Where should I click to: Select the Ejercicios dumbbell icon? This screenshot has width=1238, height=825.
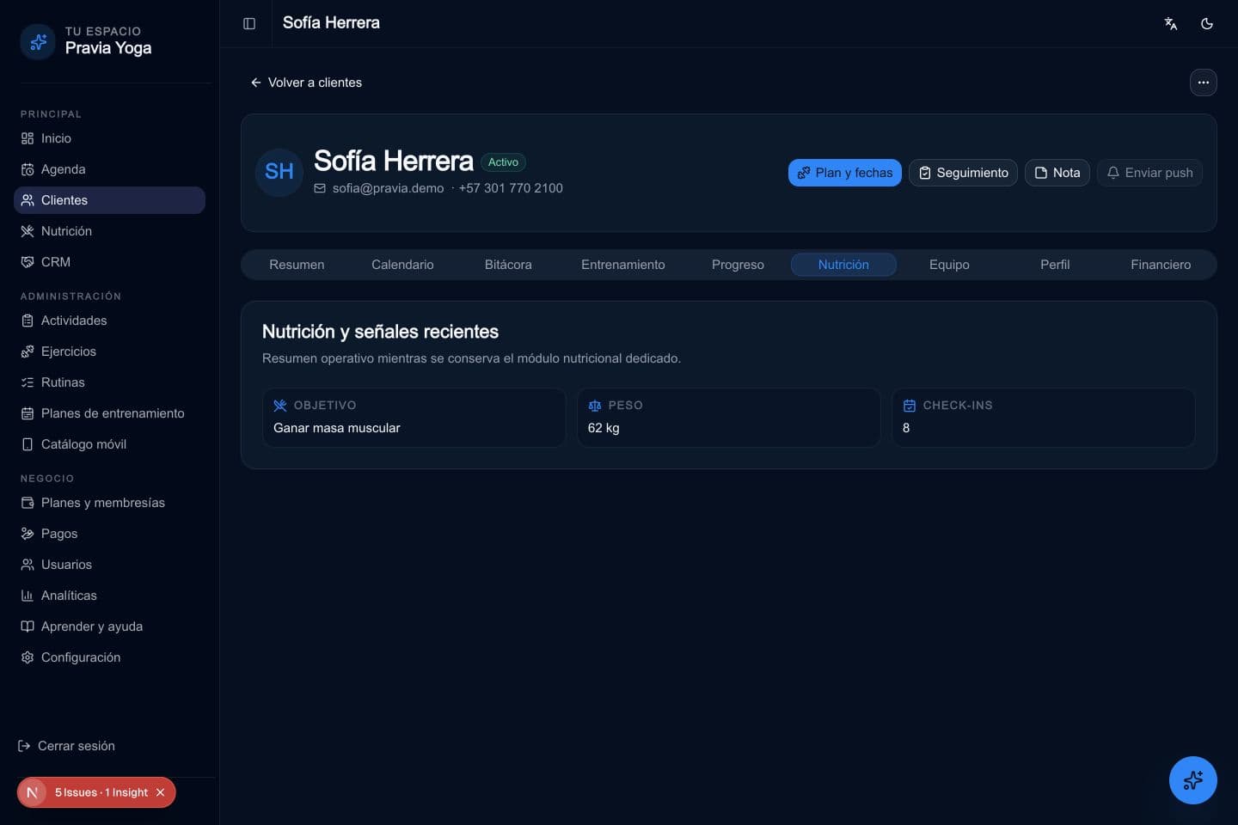(x=28, y=351)
